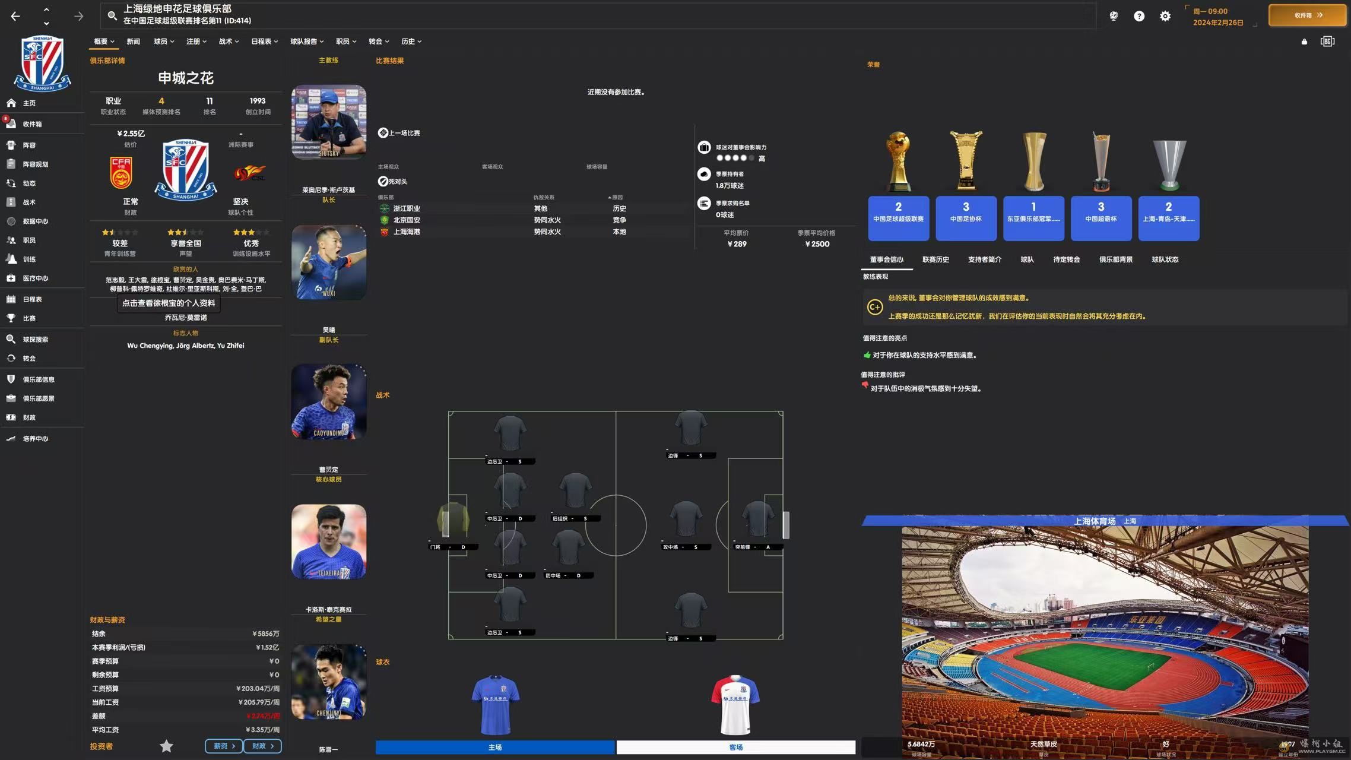Click the star icon next to 投资者
1351x760 pixels.
[166, 746]
